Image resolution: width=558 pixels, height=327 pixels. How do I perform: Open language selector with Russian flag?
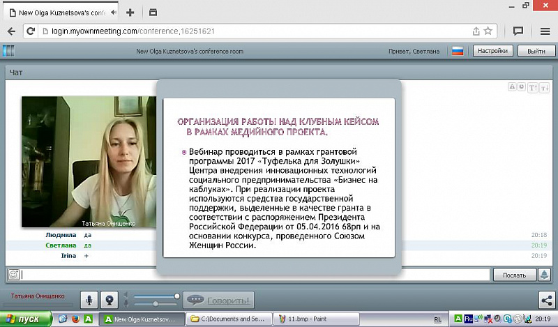[458, 51]
